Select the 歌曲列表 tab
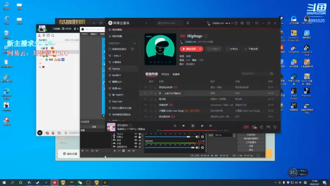This screenshot has width=330, height=186. 151,74
